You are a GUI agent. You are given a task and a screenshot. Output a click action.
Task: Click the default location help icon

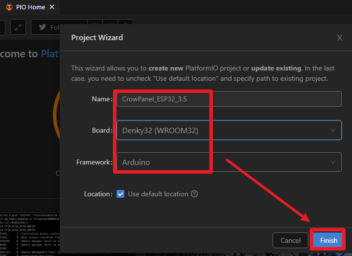pyautogui.click(x=194, y=194)
